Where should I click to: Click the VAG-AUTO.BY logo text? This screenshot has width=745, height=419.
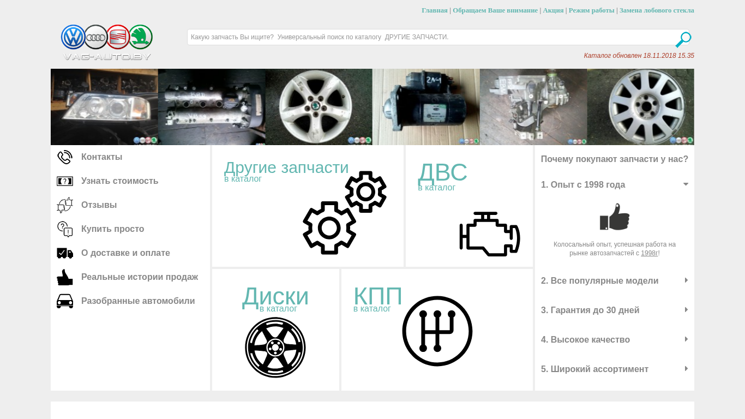pyautogui.click(x=107, y=56)
